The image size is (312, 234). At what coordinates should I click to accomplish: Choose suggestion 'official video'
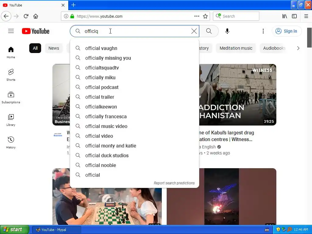(x=134, y=136)
